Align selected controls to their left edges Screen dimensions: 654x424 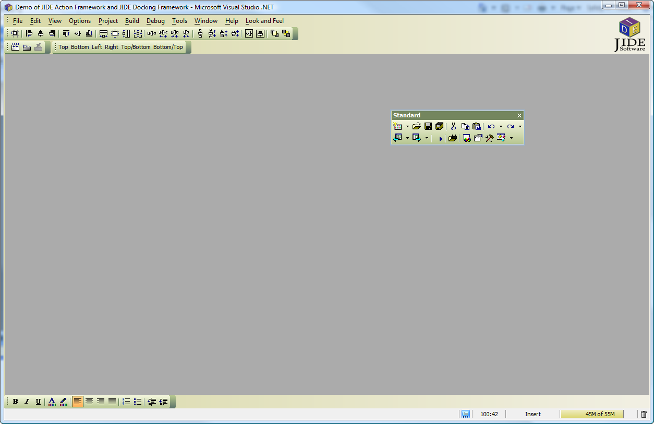[29, 33]
